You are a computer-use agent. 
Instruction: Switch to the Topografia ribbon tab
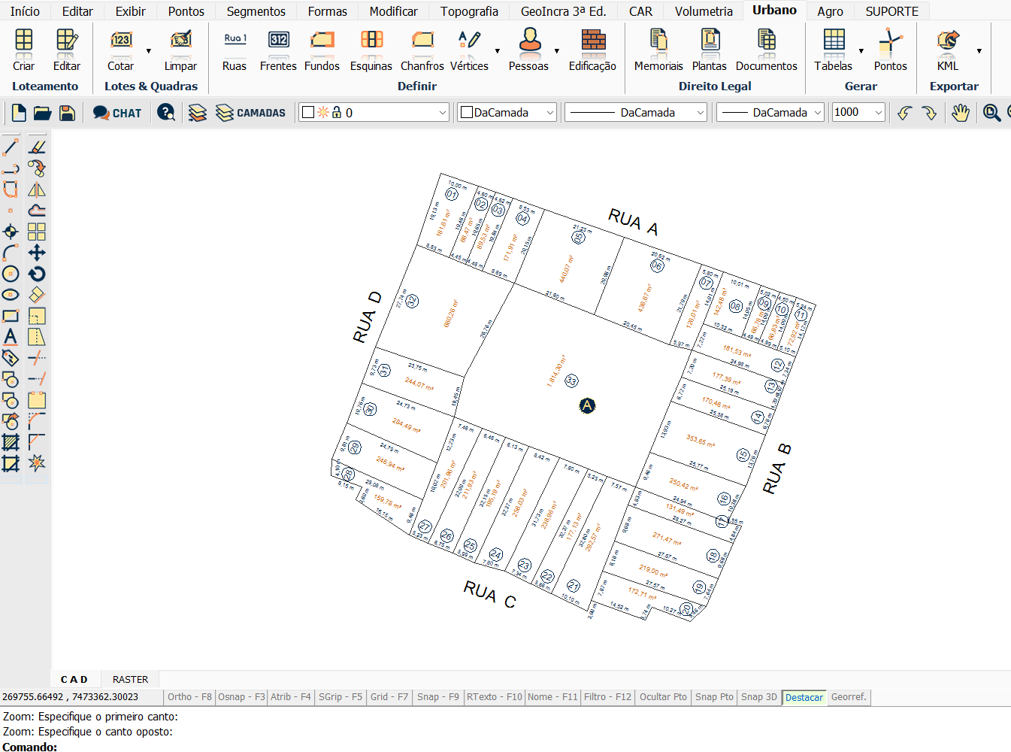[469, 11]
